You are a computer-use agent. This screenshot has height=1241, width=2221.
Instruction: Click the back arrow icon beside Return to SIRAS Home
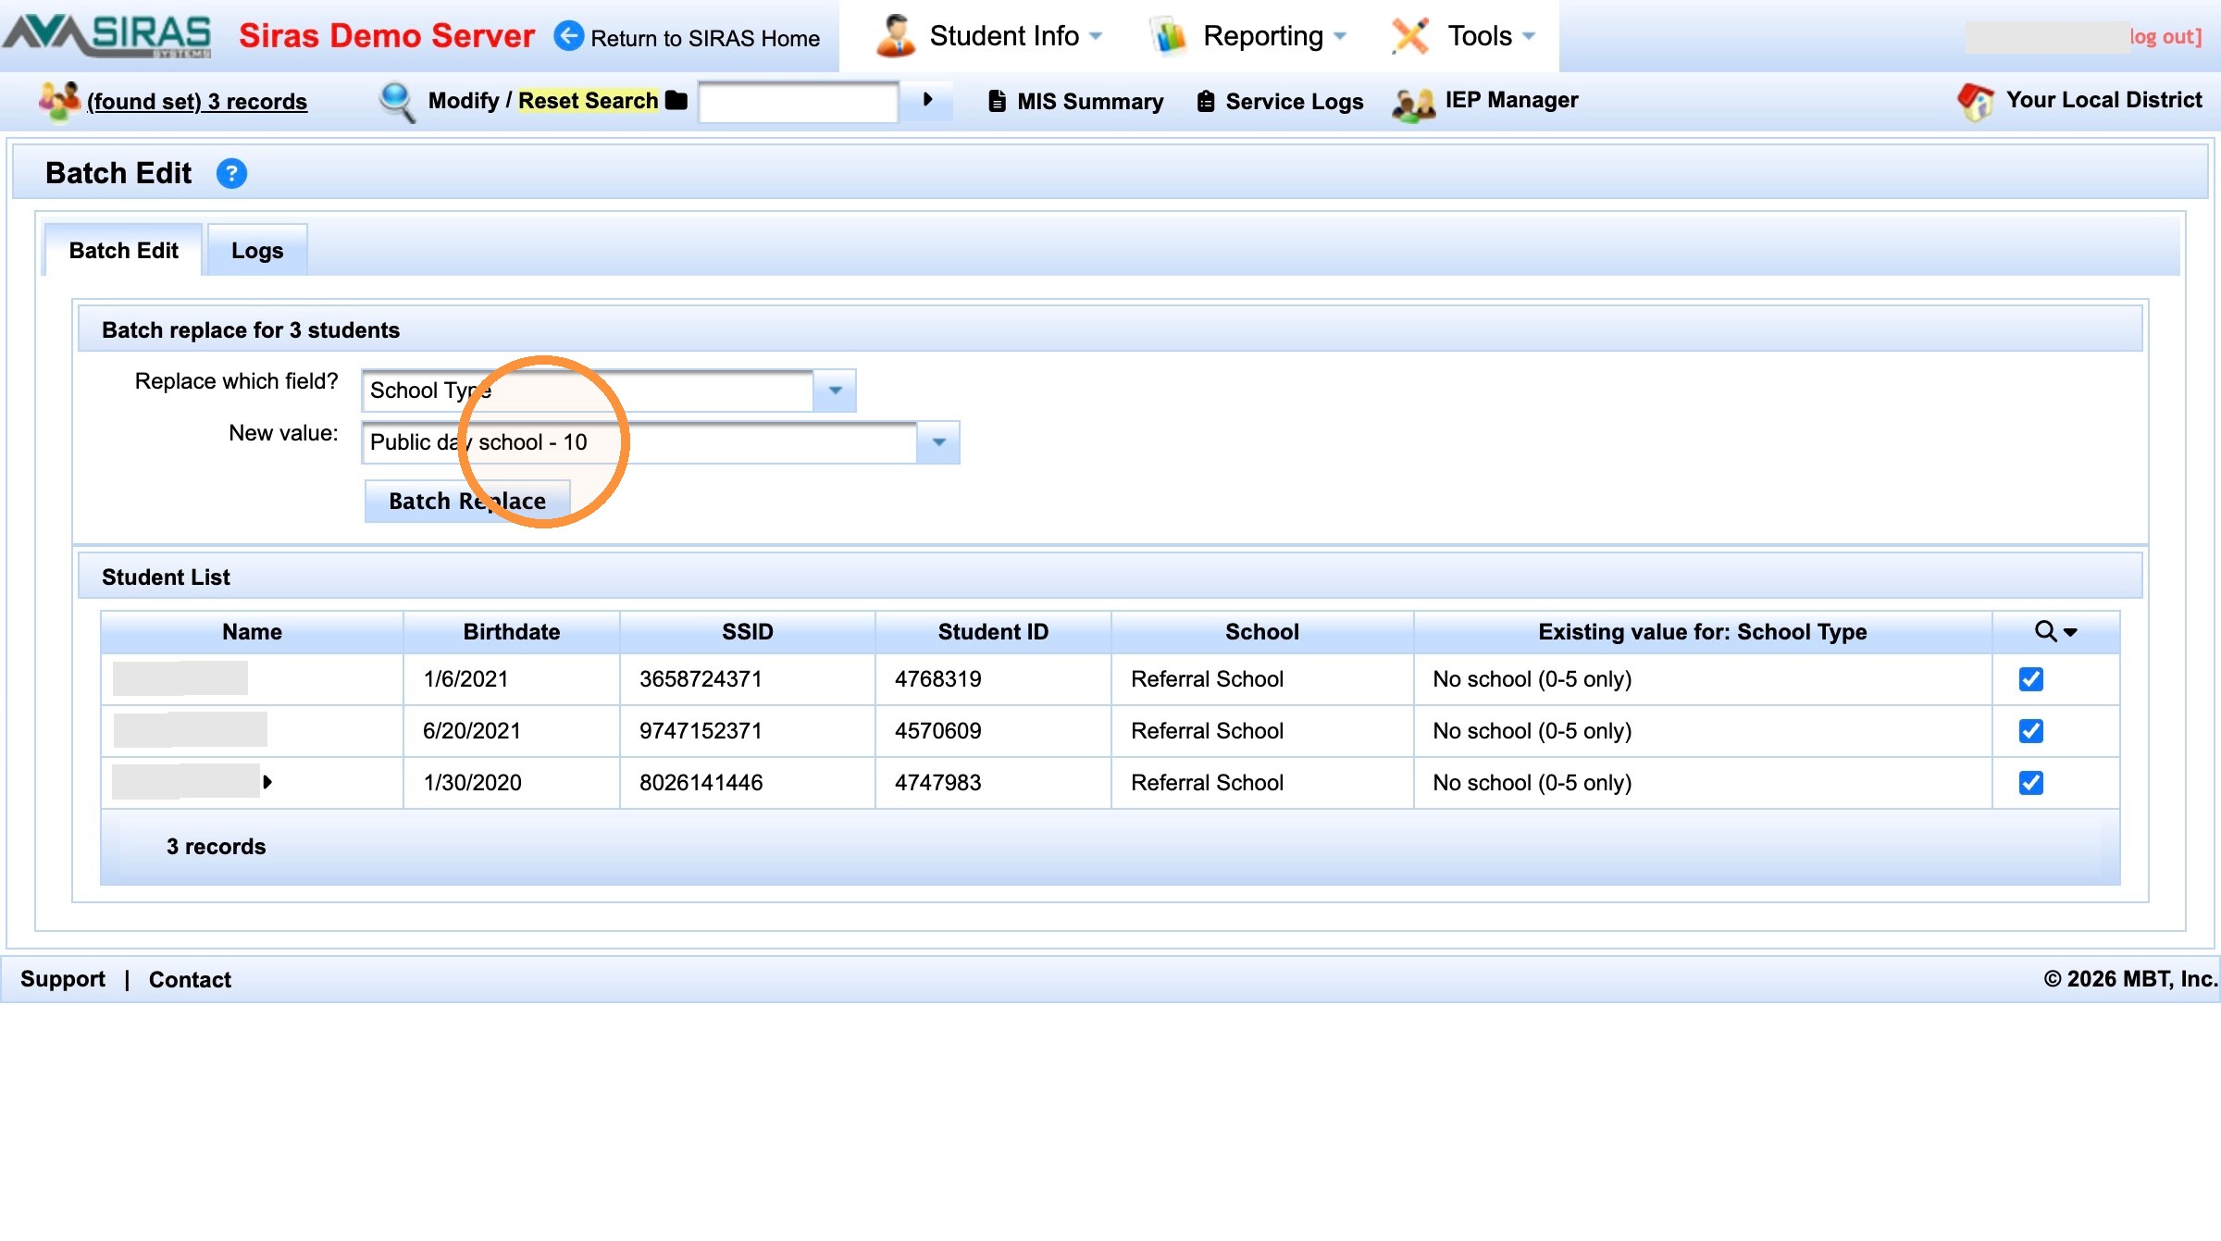(x=568, y=36)
